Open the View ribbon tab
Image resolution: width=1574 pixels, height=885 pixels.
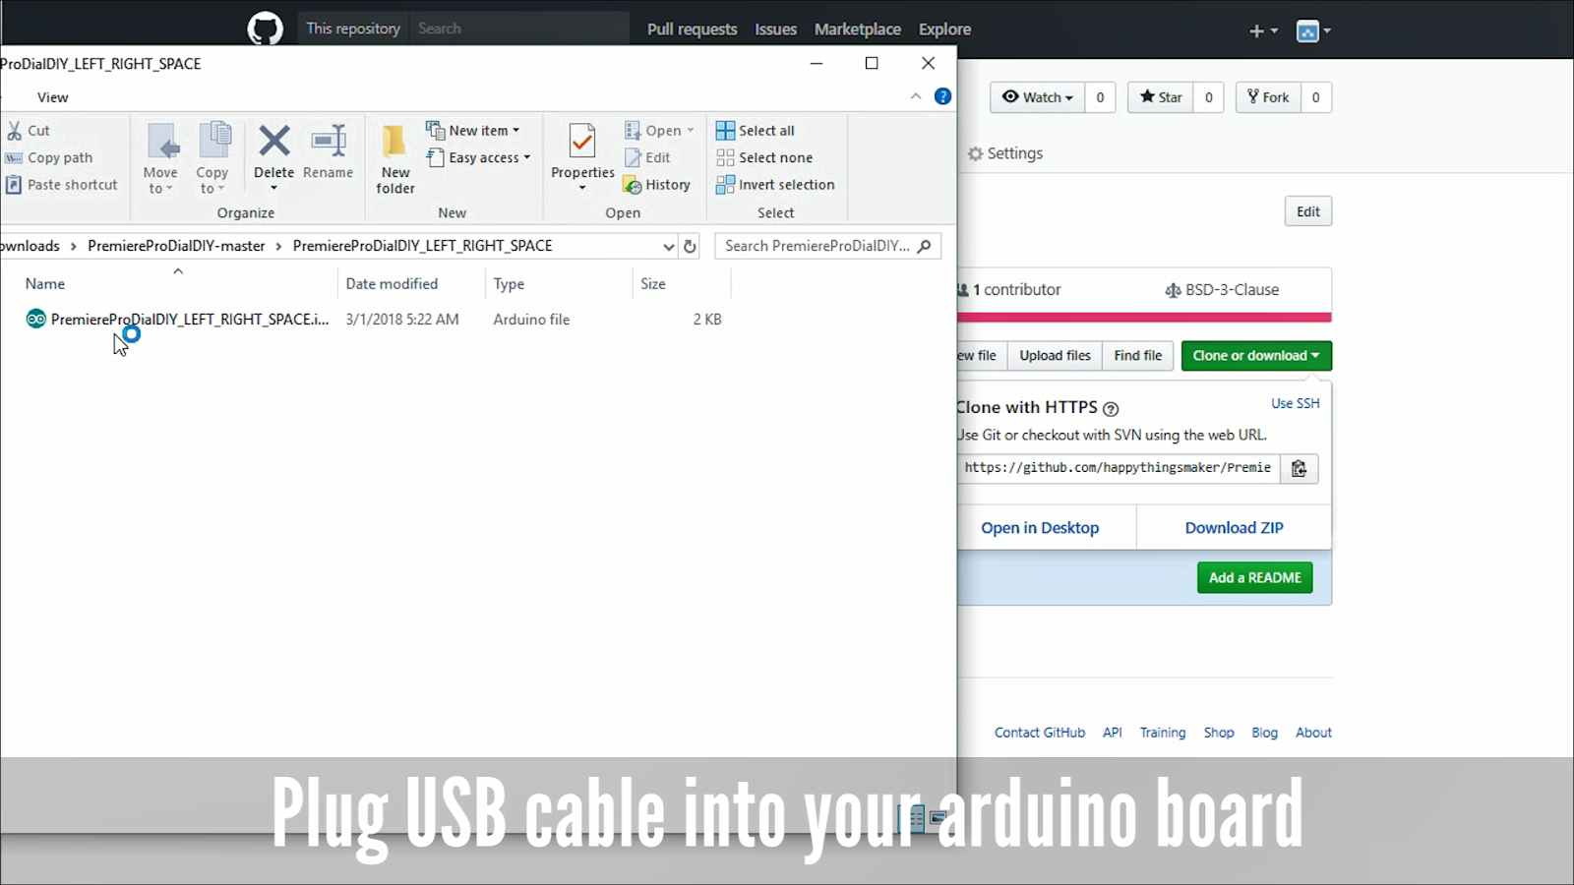click(53, 97)
